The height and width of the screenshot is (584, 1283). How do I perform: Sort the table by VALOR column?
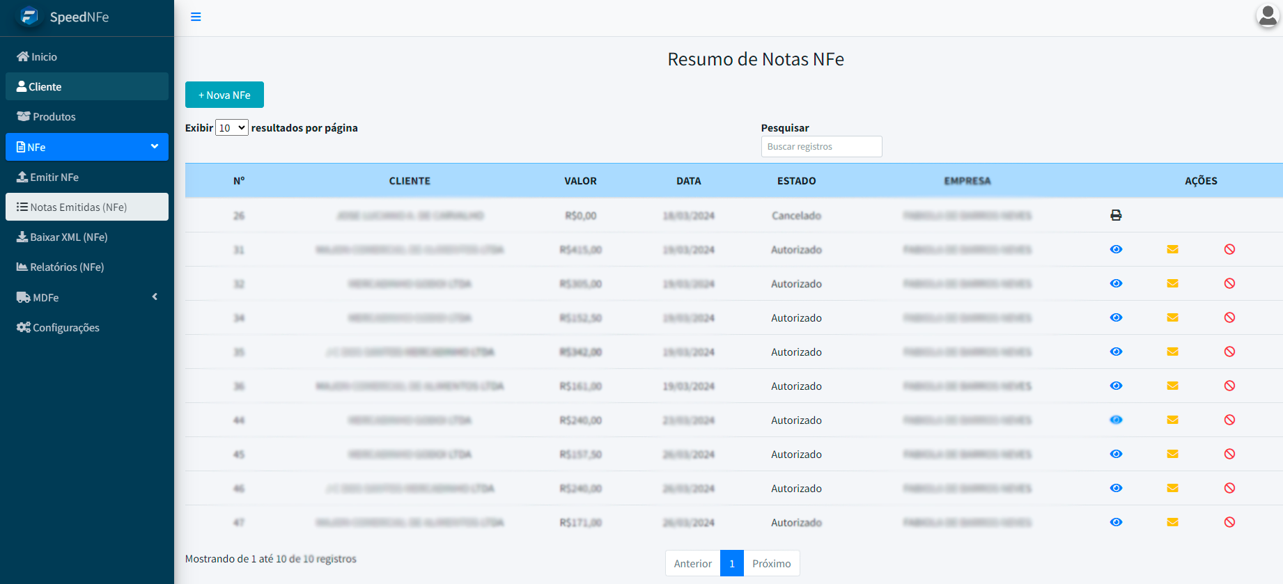pos(580,181)
